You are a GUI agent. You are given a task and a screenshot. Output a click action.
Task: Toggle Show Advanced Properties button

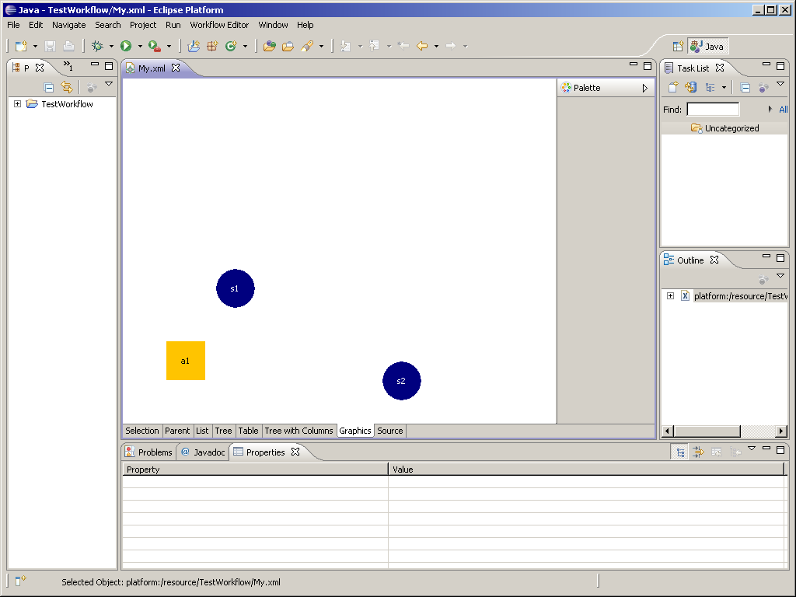point(698,452)
